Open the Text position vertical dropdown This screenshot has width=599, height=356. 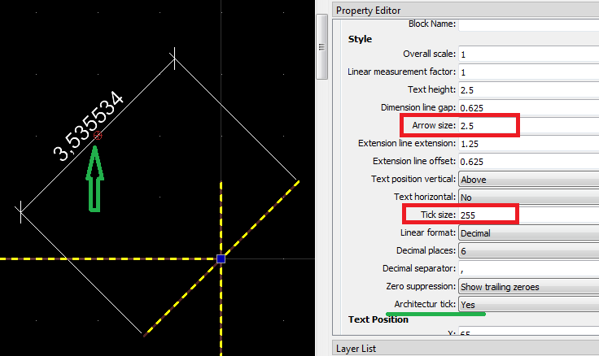pos(527,180)
